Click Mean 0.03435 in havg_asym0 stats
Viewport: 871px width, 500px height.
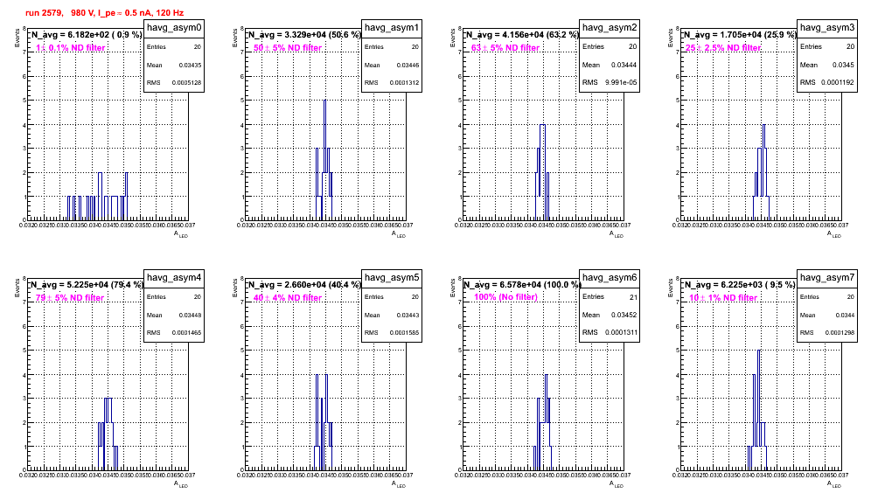(174, 65)
